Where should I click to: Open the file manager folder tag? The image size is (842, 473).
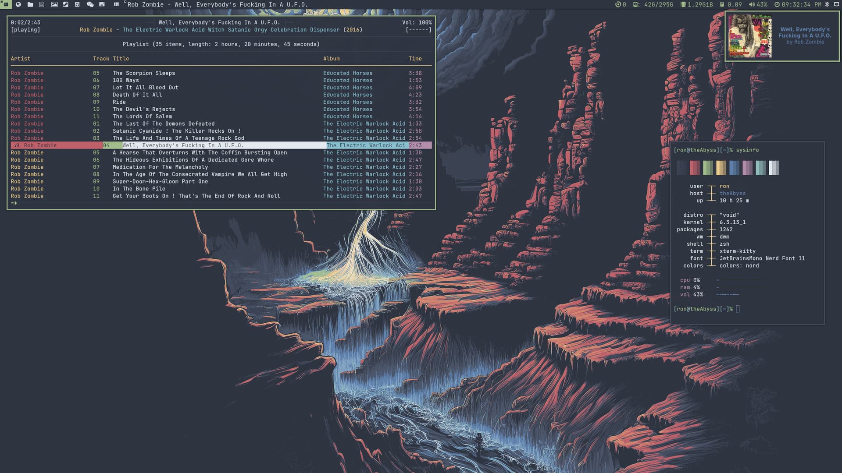click(x=30, y=4)
